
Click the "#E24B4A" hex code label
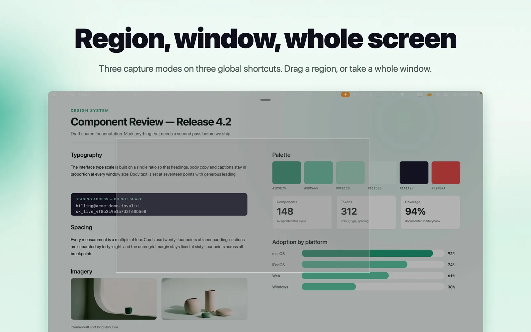(x=438, y=188)
